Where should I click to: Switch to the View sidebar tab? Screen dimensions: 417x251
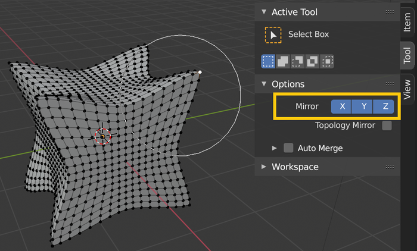tap(407, 88)
